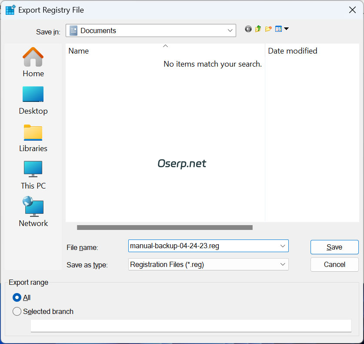Go up one folder level

[x=258, y=29]
